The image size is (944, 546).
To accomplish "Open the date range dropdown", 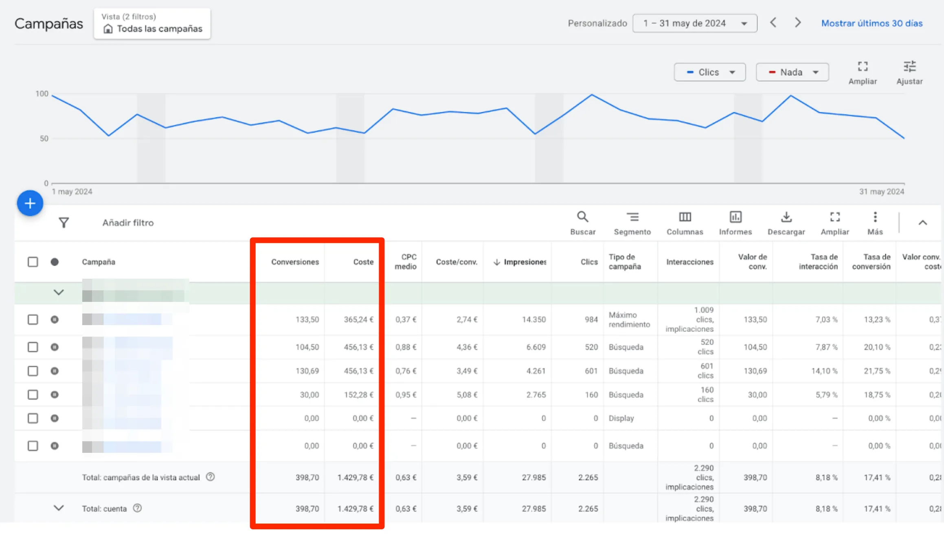I will 694,23.
